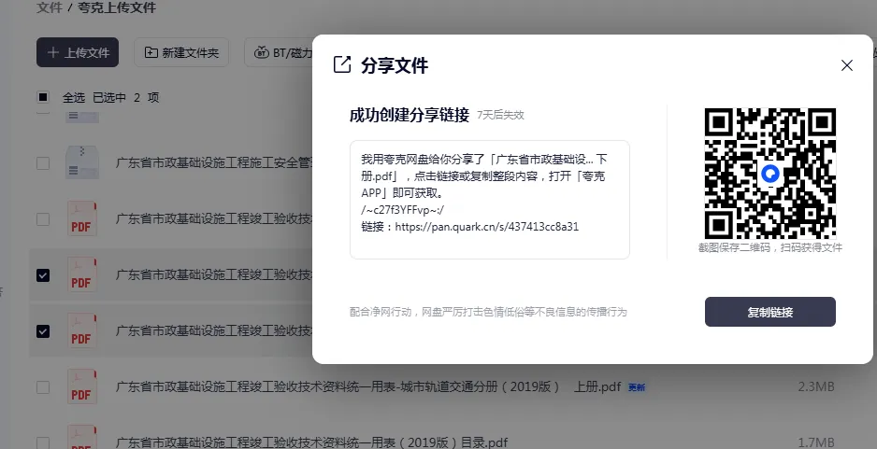
Task: Open 城市轨道交通分册（2019版）上册.pdf file name
Action: point(368,386)
